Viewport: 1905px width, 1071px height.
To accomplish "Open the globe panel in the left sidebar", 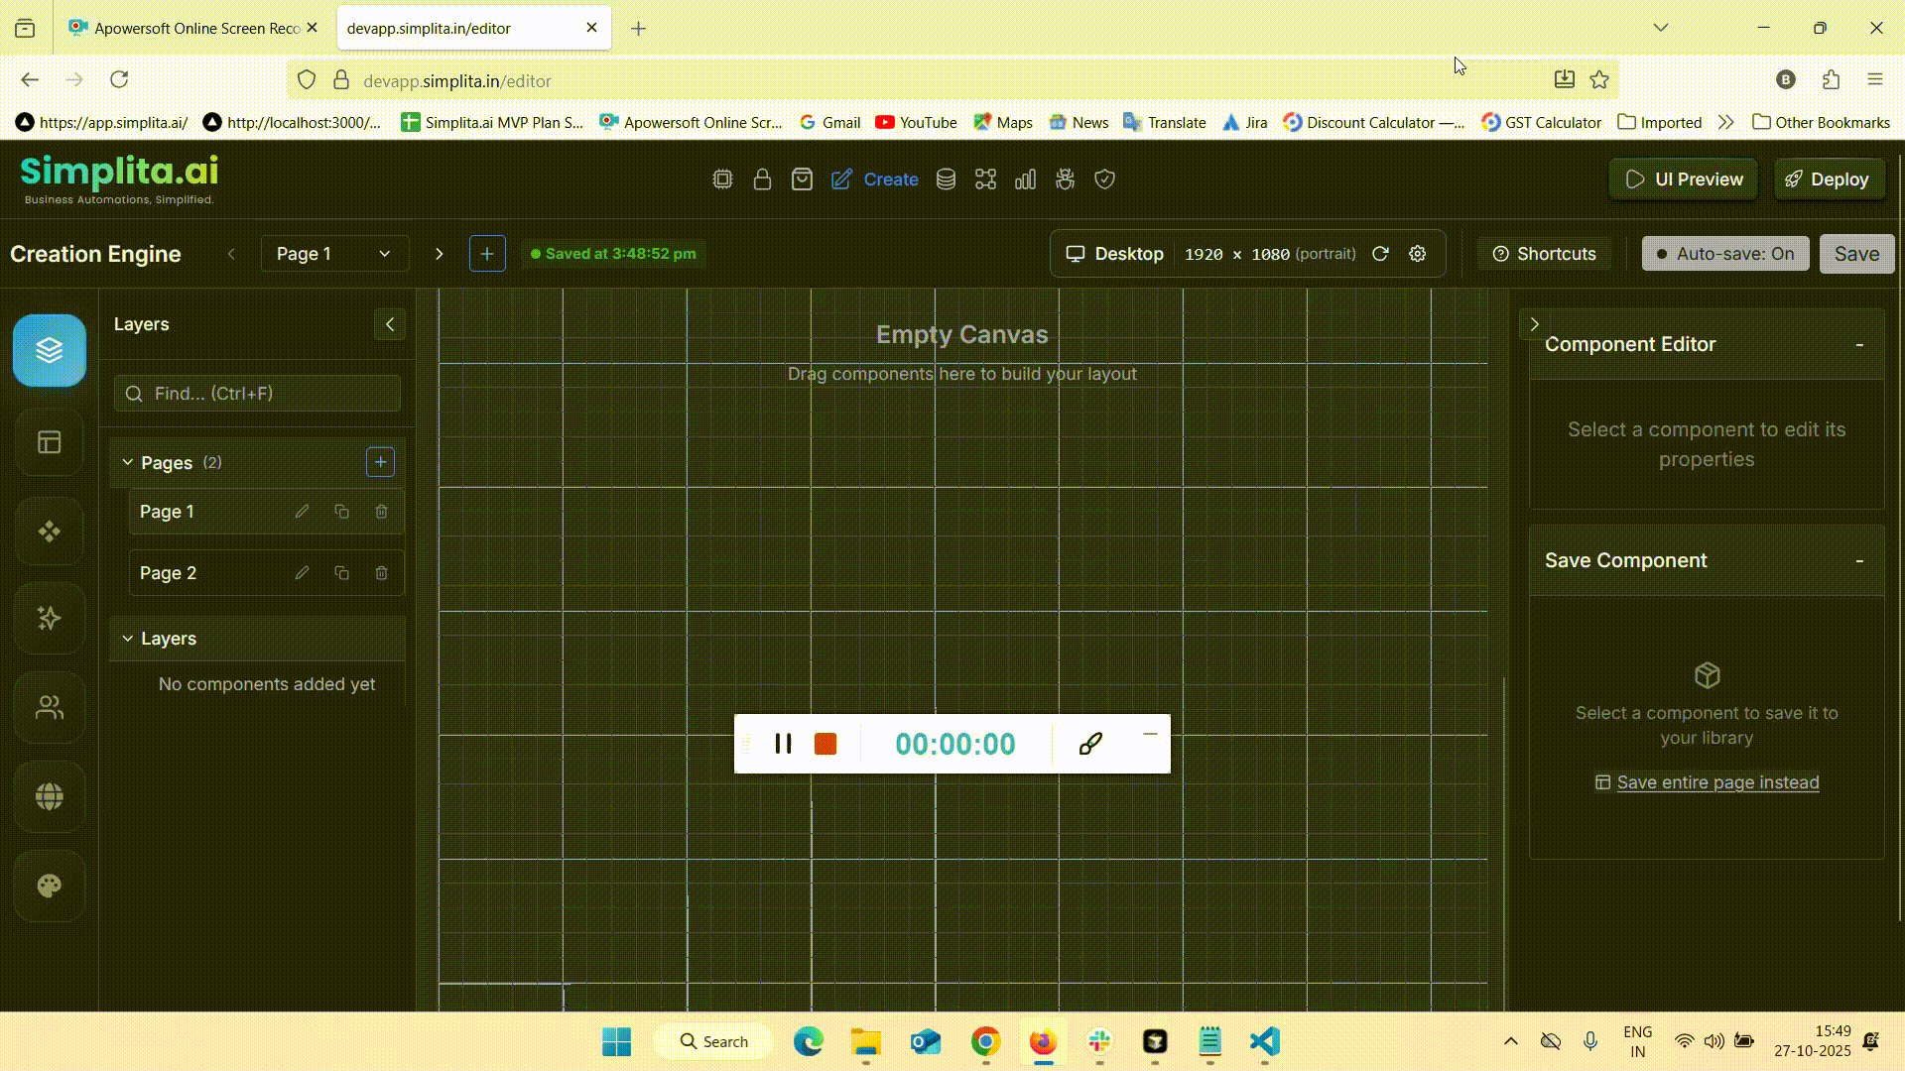I will click(49, 796).
